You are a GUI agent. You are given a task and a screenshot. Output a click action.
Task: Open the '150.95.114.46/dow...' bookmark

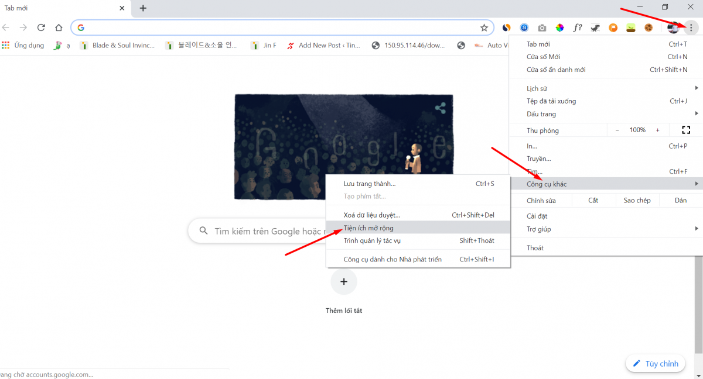[x=409, y=45]
